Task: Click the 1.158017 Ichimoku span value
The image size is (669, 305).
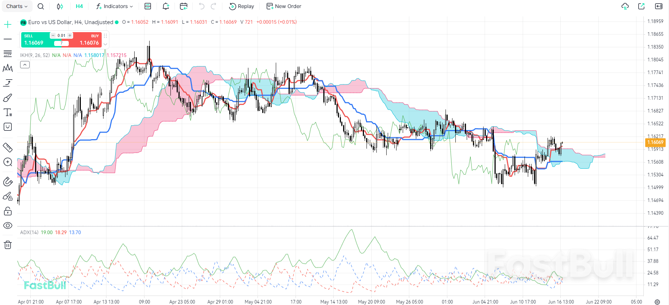Action: (x=94, y=55)
